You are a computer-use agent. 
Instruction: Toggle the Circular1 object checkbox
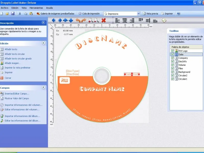[x=173, y=79]
